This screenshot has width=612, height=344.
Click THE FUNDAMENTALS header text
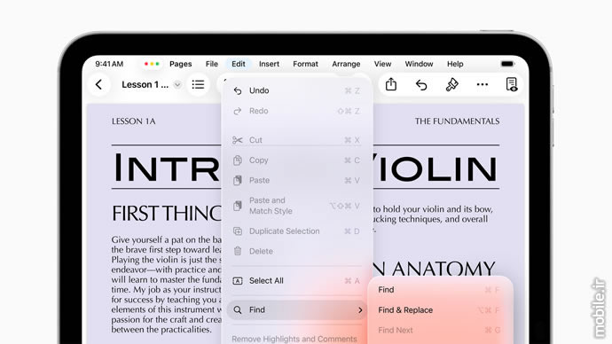tap(457, 121)
